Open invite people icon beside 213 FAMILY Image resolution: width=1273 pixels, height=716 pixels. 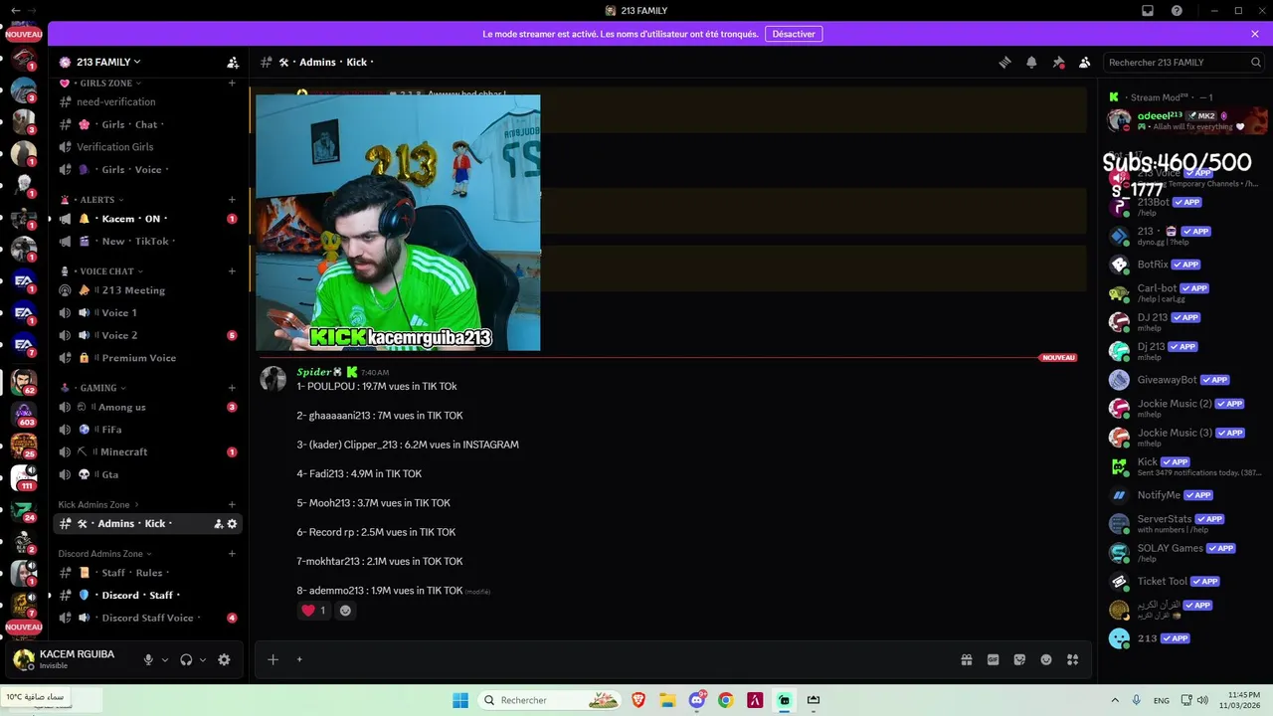click(x=233, y=62)
